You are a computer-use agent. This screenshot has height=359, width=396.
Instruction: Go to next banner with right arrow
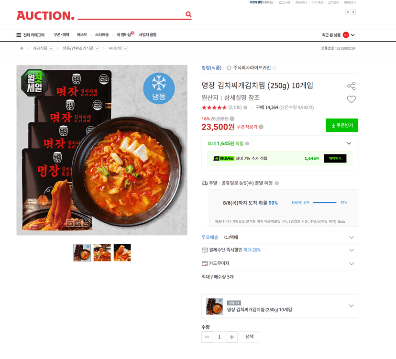tap(353, 12)
